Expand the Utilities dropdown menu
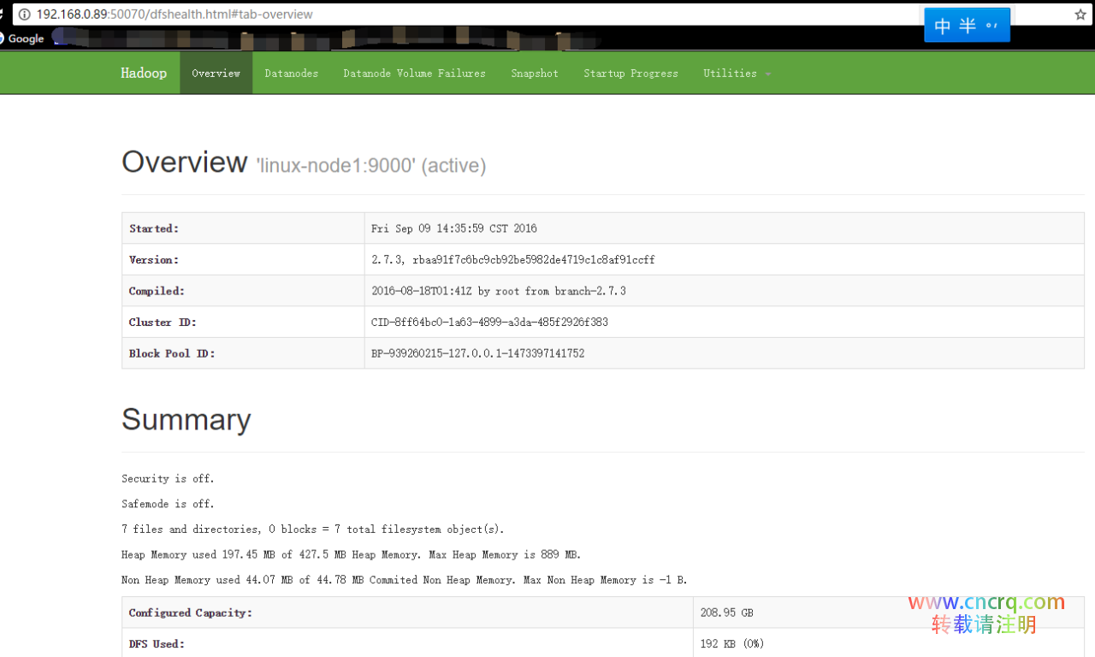The width and height of the screenshot is (1095, 657). (x=737, y=74)
